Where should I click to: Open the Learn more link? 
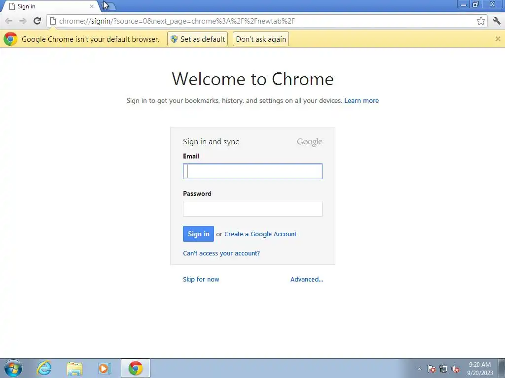pos(361,100)
